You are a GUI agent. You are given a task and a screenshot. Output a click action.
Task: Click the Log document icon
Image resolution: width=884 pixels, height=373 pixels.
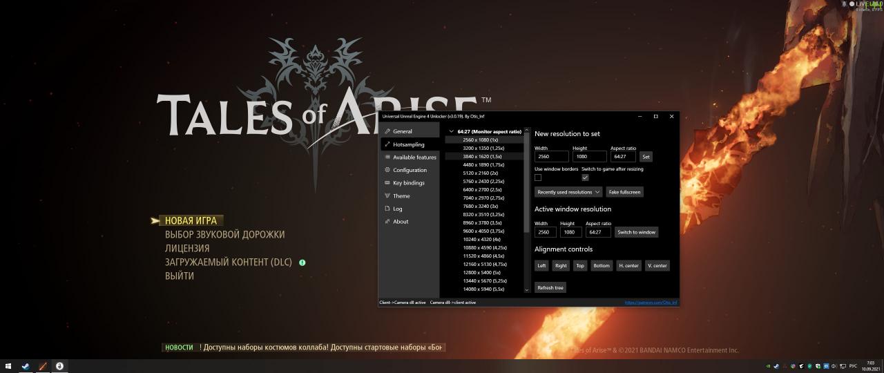pos(387,209)
